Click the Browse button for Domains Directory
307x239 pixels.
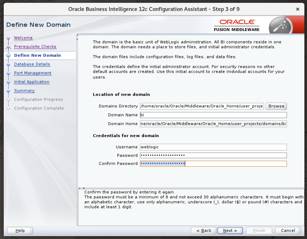click(276, 106)
